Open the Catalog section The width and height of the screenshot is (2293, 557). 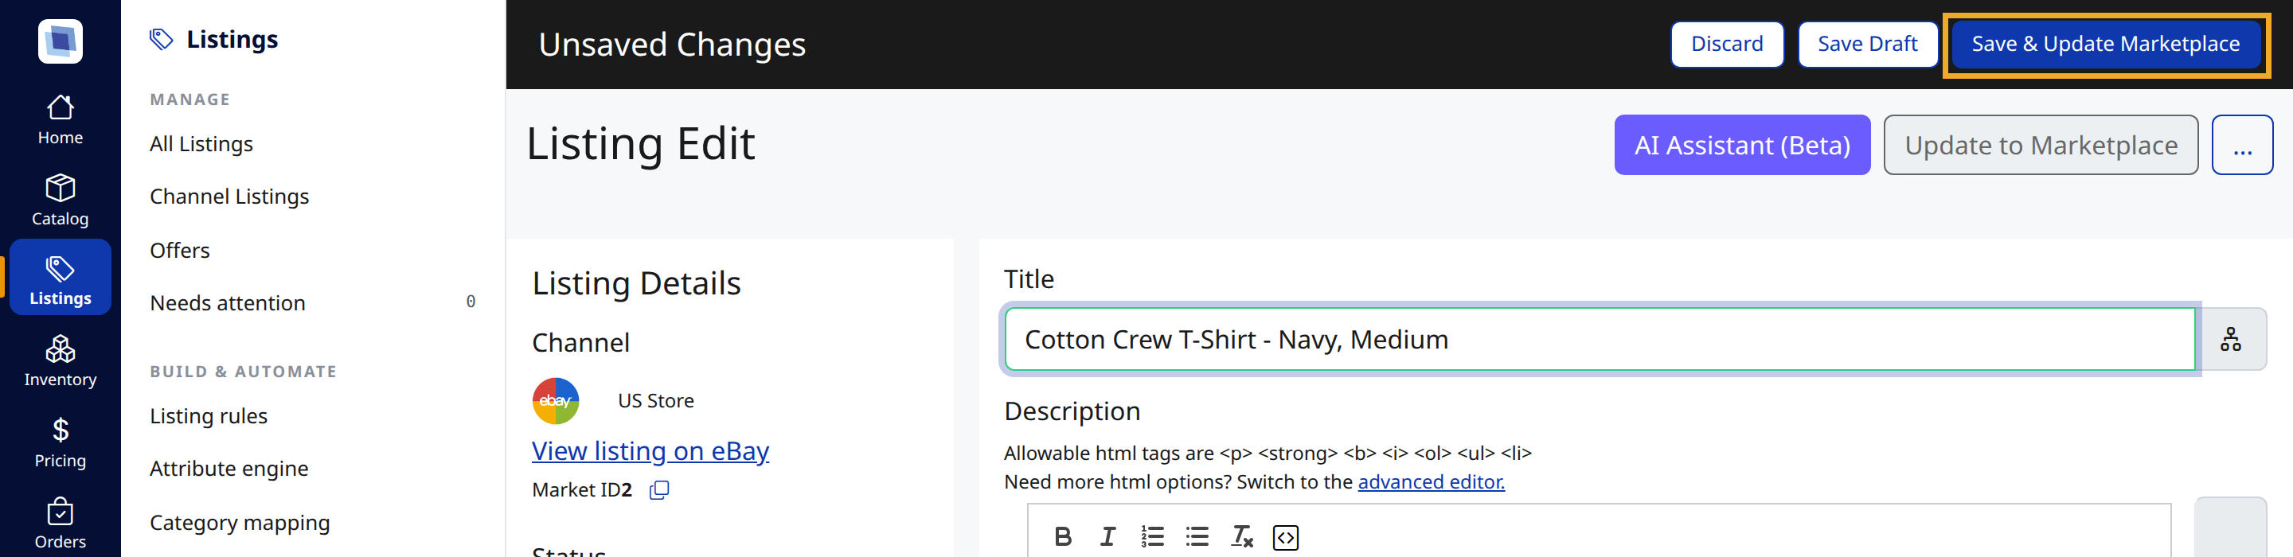tap(61, 201)
